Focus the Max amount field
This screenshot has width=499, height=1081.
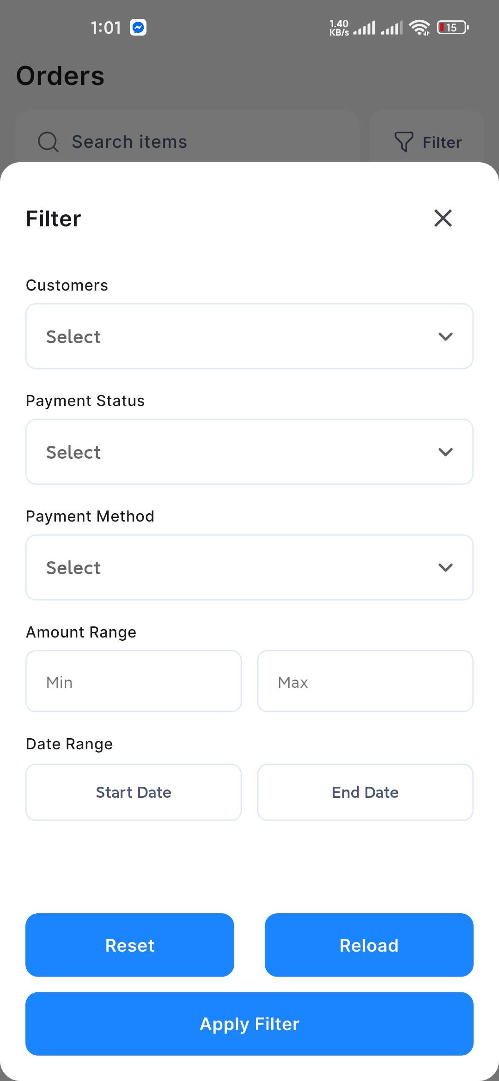(365, 681)
